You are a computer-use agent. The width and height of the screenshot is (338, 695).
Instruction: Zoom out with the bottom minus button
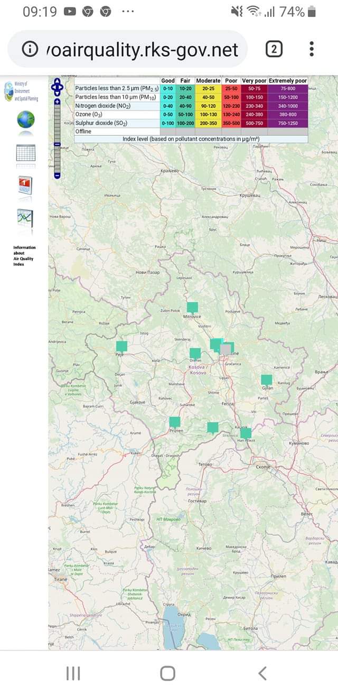(x=57, y=175)
